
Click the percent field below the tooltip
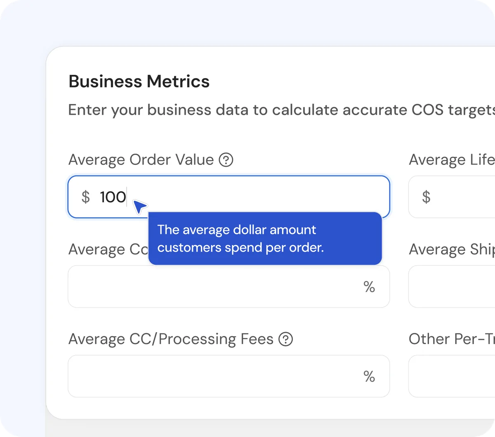tap(229, 286)
